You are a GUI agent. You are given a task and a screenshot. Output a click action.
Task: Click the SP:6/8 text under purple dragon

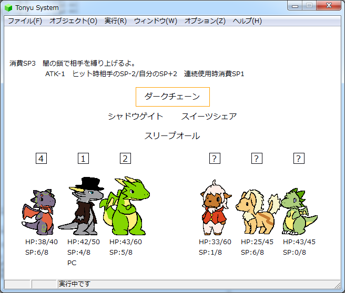click(36, 253)
